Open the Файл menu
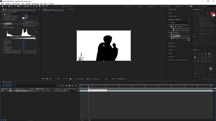Screen dimensions: 216x121 pos(2,4)
